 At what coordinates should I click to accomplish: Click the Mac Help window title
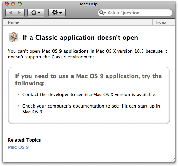pos(89,4)
